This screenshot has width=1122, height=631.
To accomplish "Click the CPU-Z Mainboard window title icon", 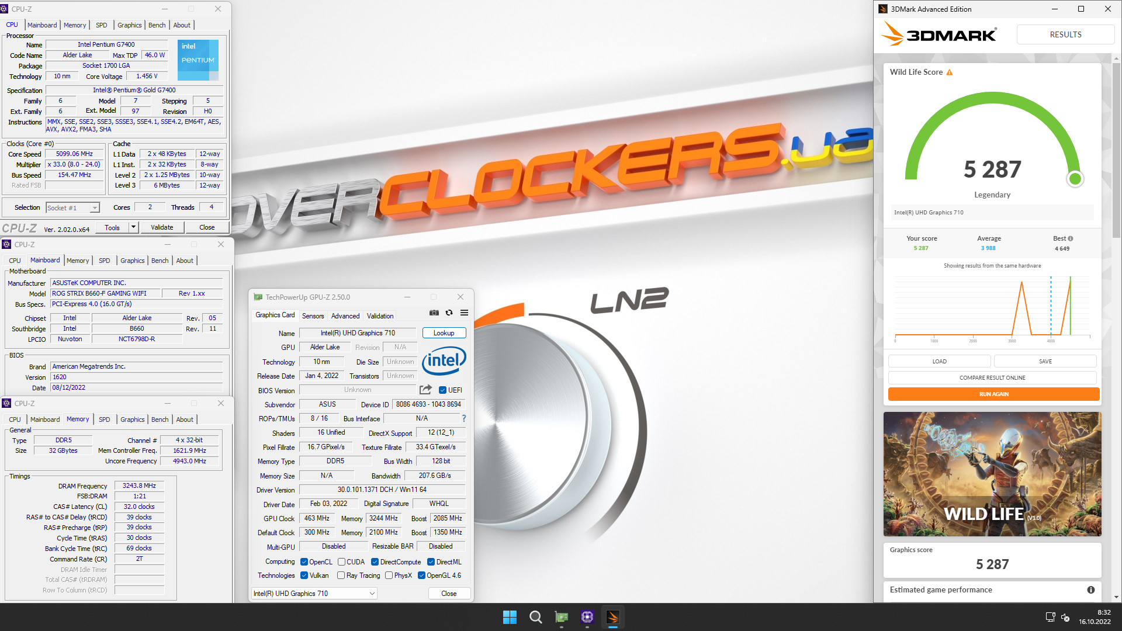I will click(6, 244).
